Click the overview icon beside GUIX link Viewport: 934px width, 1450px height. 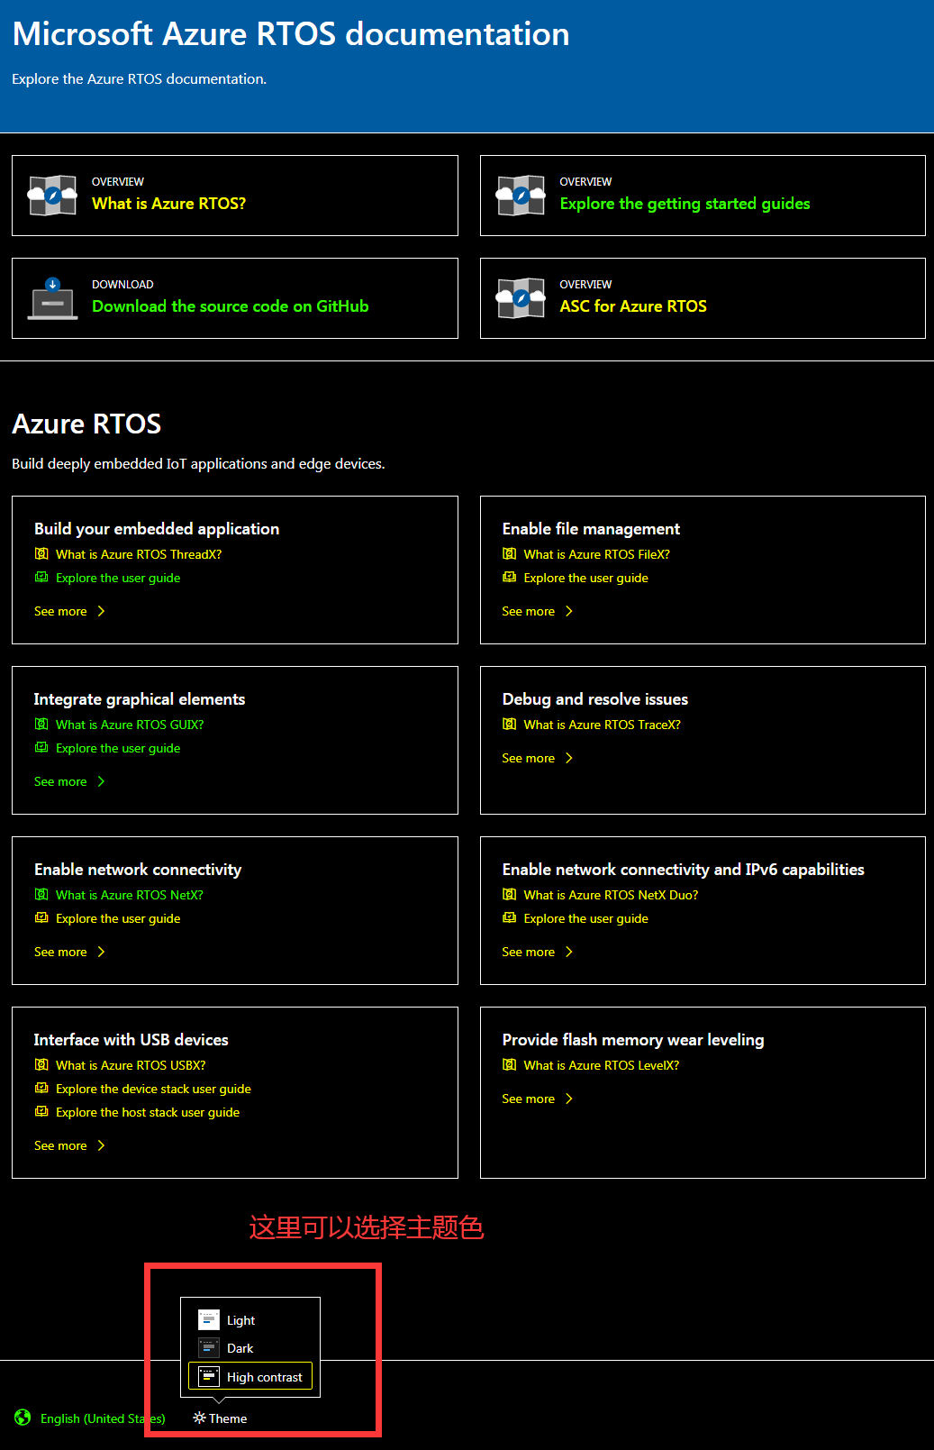click(x=41, y=724)
